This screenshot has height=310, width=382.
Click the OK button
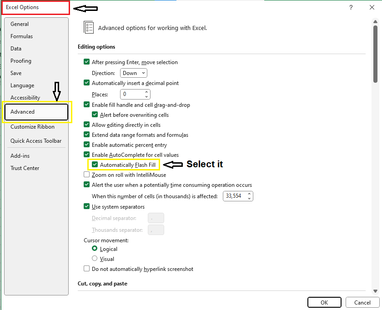point(324,302)
